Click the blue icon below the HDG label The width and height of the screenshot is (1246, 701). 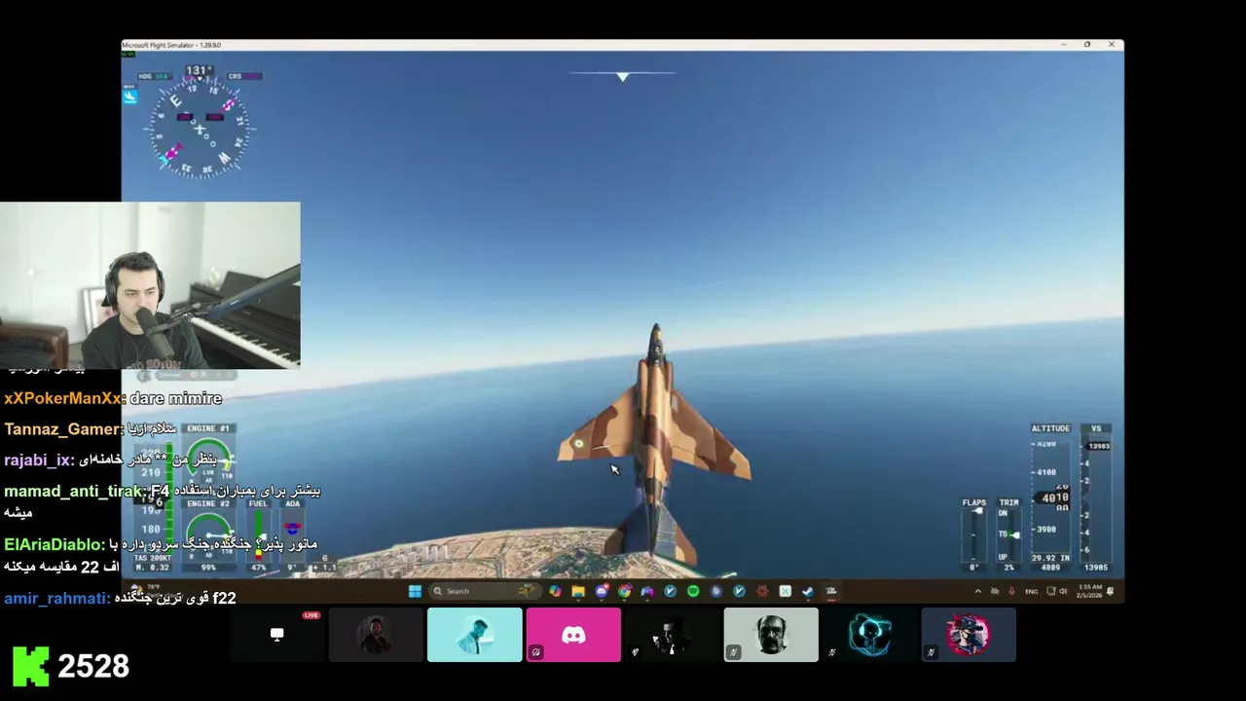coord(130,95)
